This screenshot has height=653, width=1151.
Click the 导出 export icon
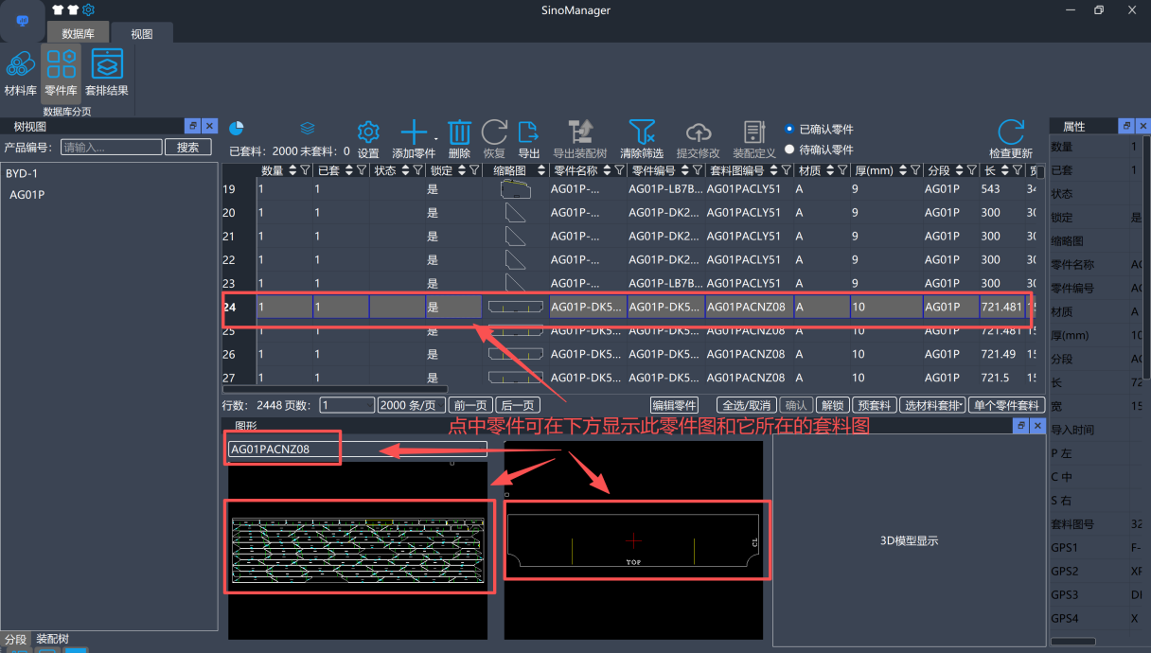point(528,132)
